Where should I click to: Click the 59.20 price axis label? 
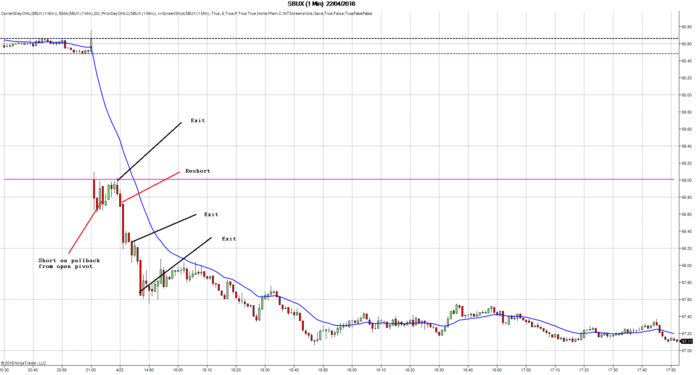(687, 163)
